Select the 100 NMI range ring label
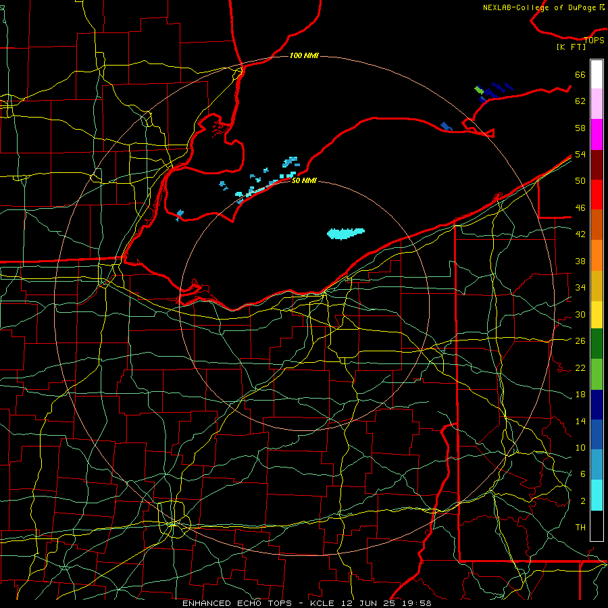This screenshot has height=608, width=608. (304, 55)
